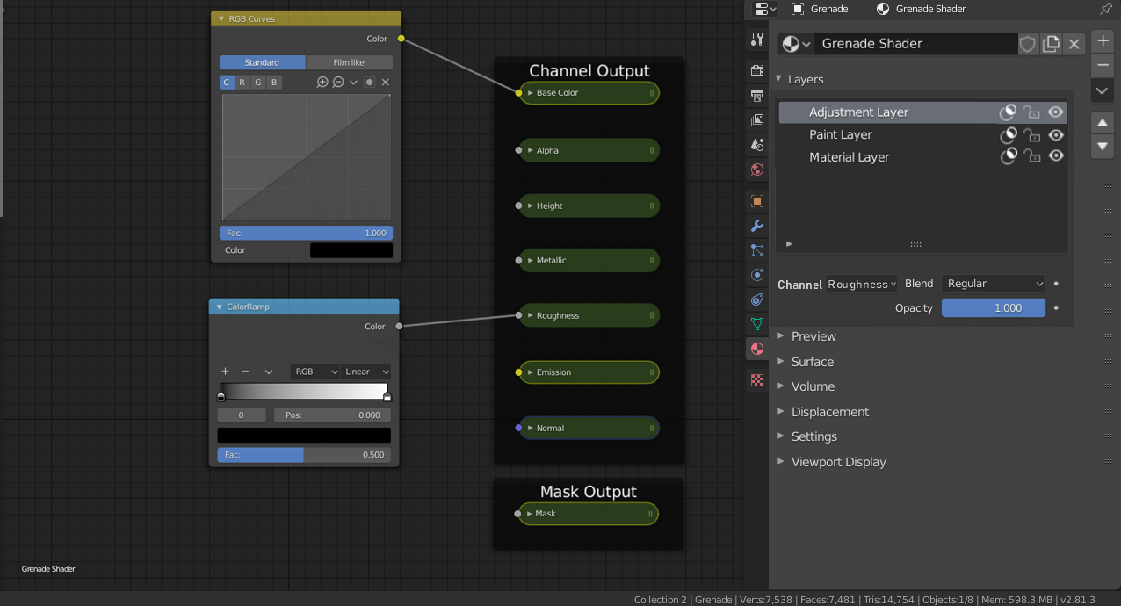Viewport: 1121px width, 606px height.
Task: Remove layer with the minus button
Action: tap(1103, 65)
